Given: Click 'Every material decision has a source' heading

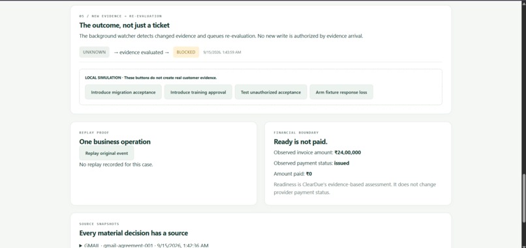Looking at the screenshot, I should pyautogui.click(x=134, y=233).
